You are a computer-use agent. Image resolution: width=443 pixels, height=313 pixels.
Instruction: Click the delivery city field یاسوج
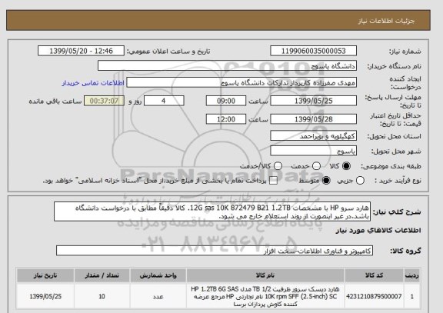click(313, 151)
